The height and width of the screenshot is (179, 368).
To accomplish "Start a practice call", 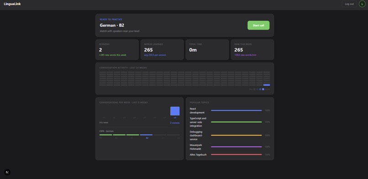I will [x=258, y=25].
